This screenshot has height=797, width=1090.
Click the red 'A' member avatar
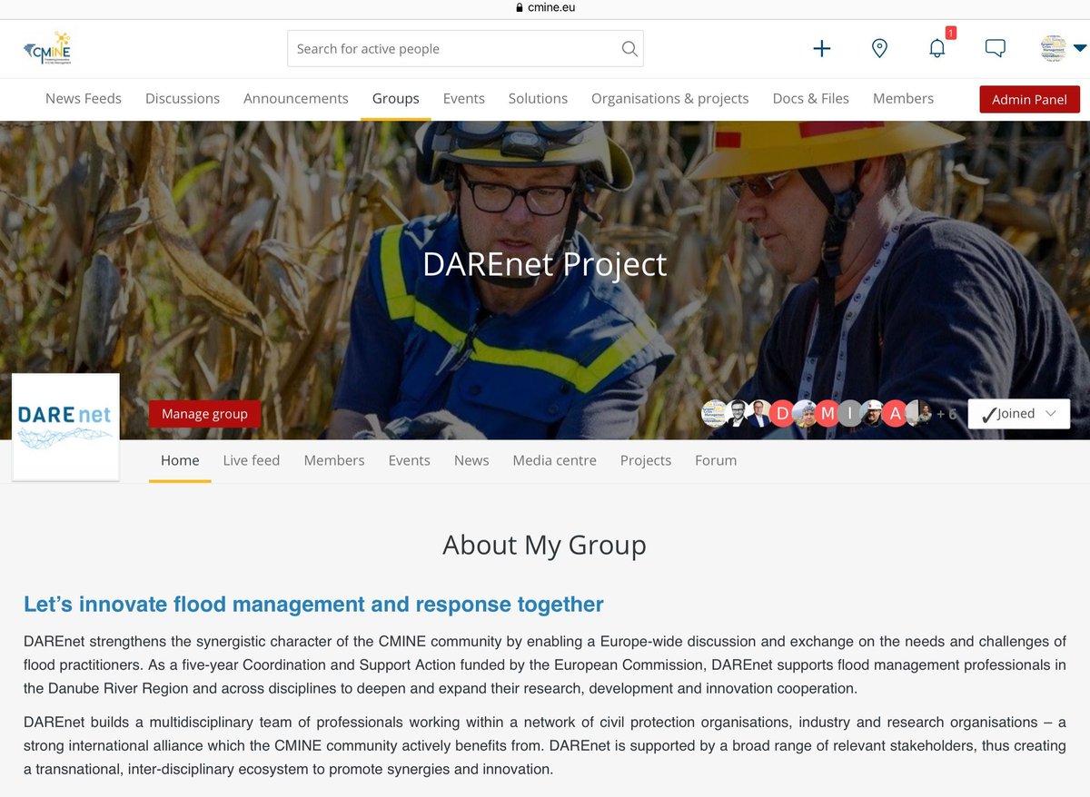(894, 414)
